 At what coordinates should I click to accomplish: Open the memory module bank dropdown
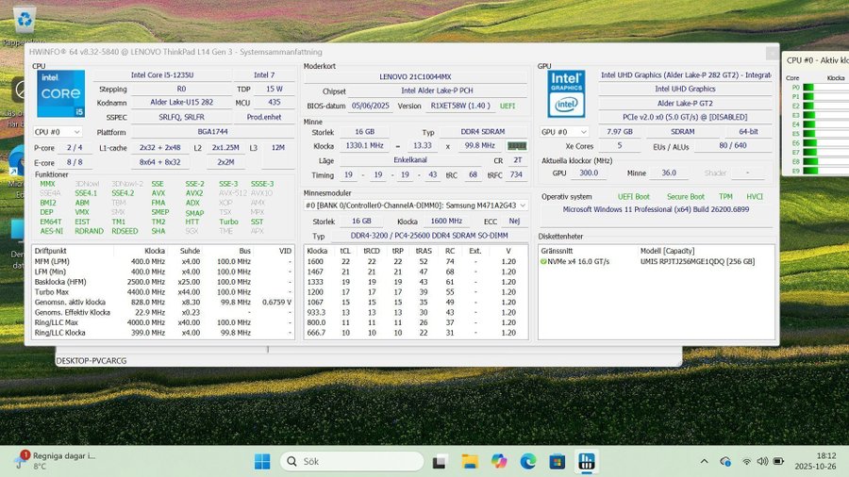414,205
